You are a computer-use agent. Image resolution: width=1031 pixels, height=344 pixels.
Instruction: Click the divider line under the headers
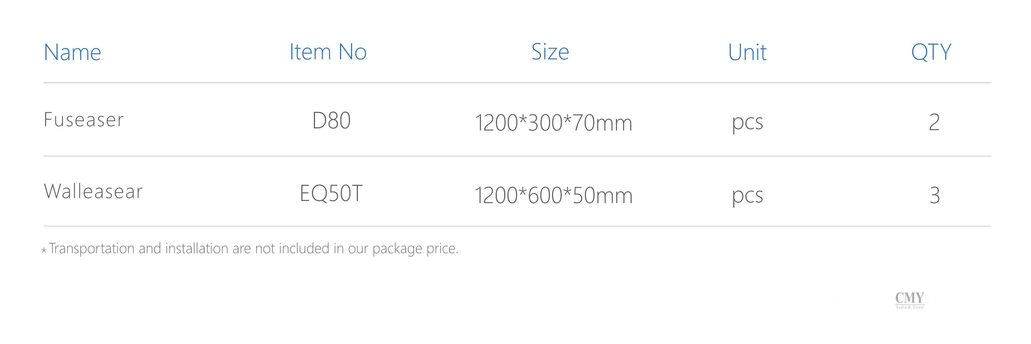click(x=517, y=83)
